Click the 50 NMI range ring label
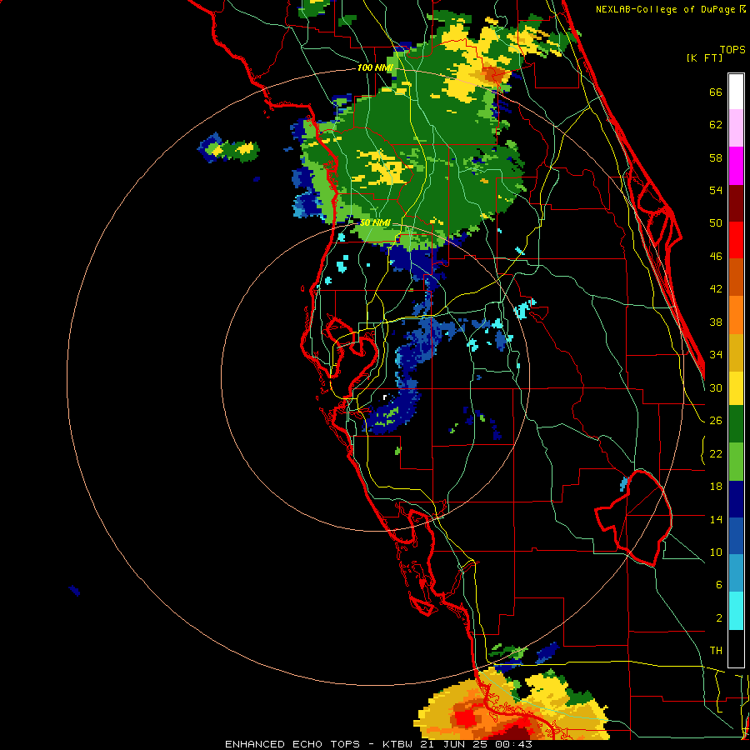 [x=375, y=222]
